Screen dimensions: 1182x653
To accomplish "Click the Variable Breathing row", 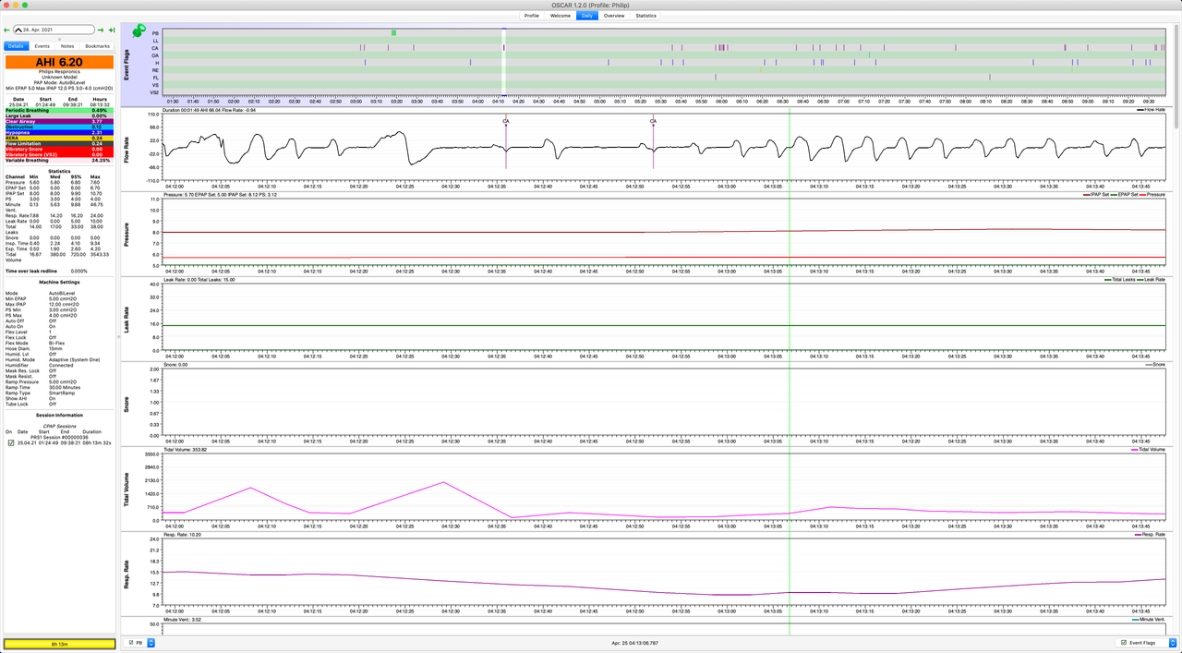I will (x=59, y=160).
